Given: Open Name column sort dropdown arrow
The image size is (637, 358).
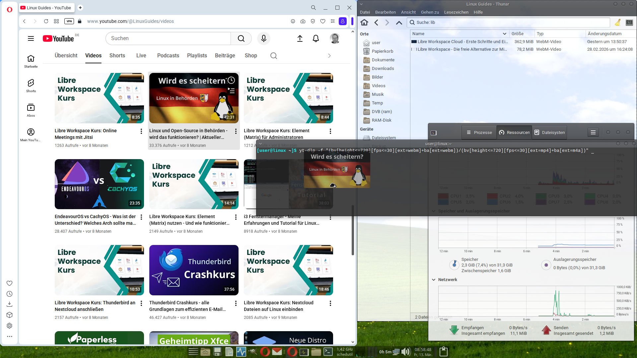Looking at the screenshot, I should coord(504,34).
